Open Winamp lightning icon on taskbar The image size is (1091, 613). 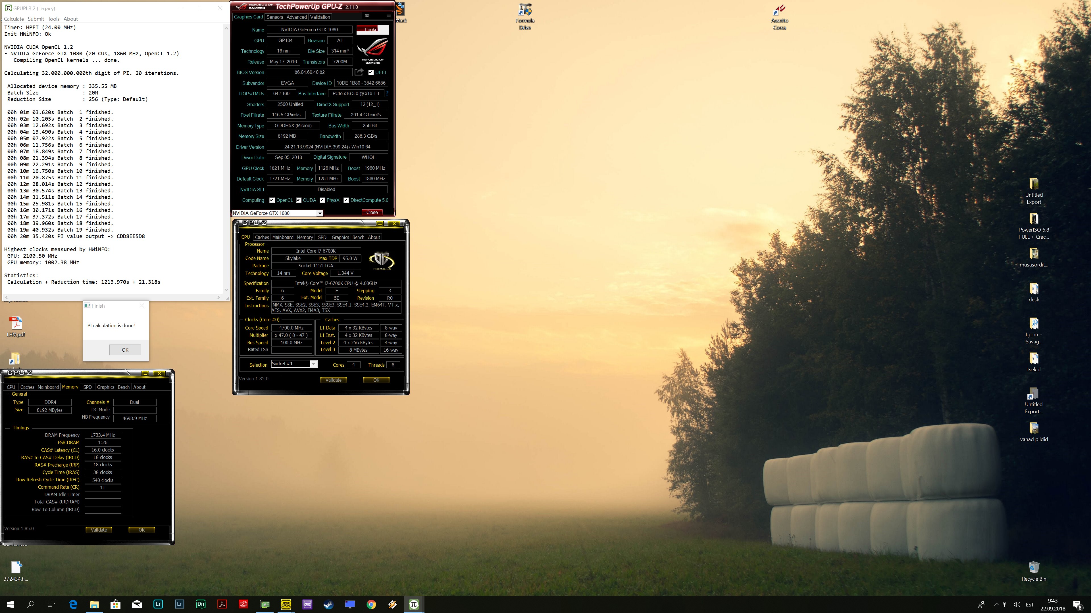tap(393, 604)
